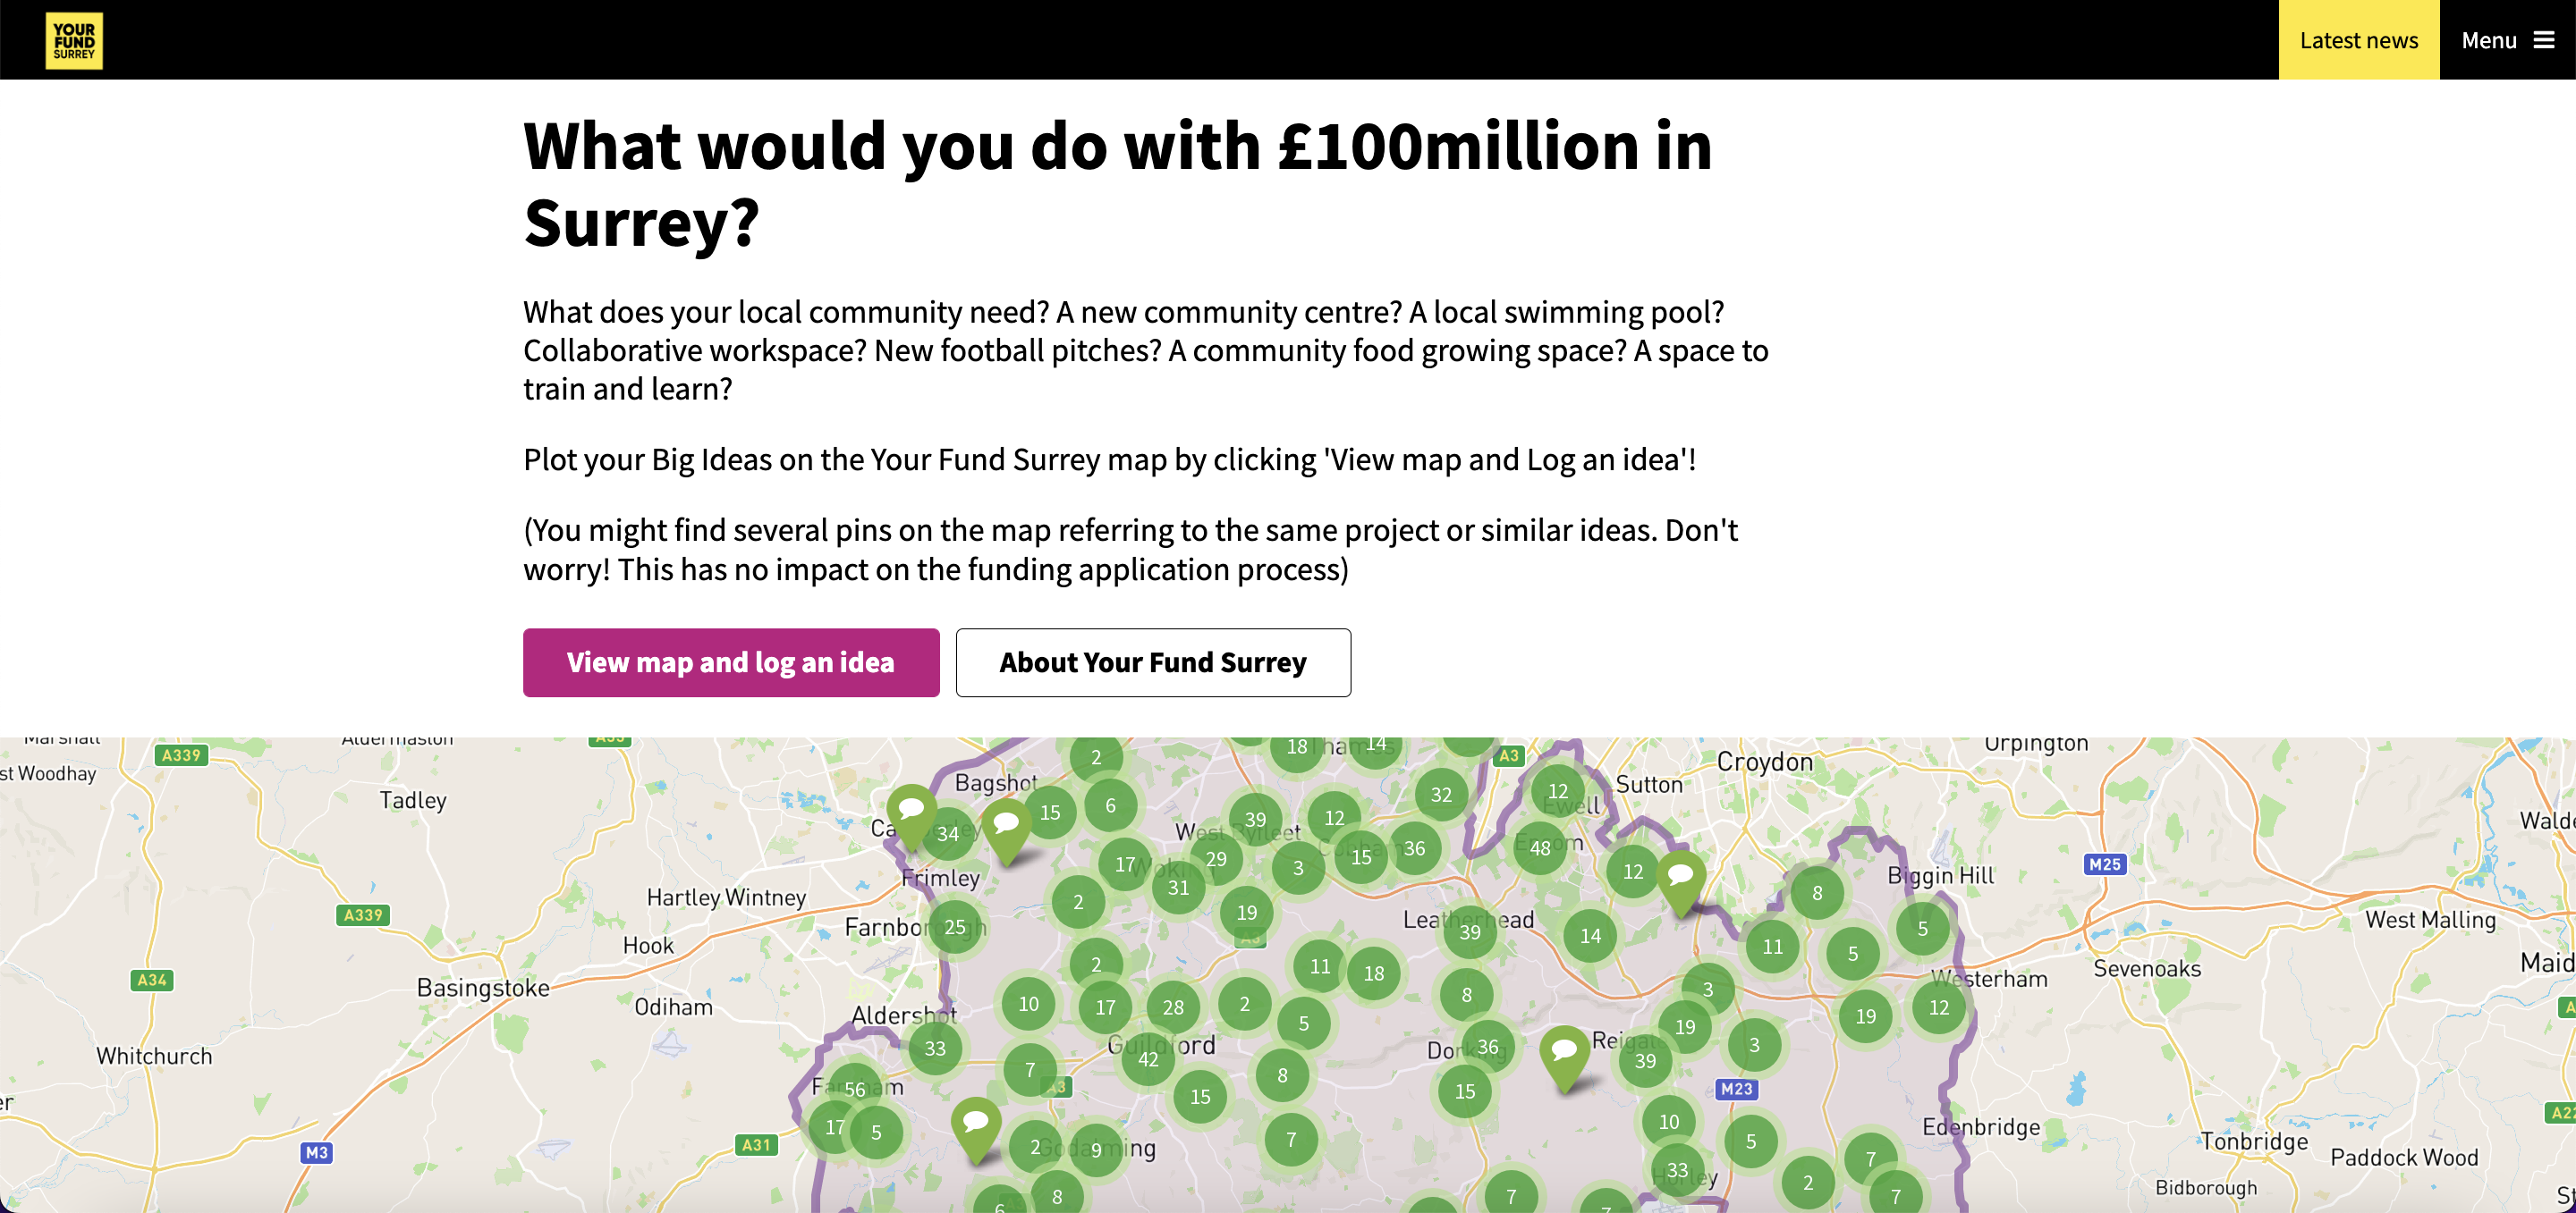Open the cluster marker labeled 42

point(1148,1058)
